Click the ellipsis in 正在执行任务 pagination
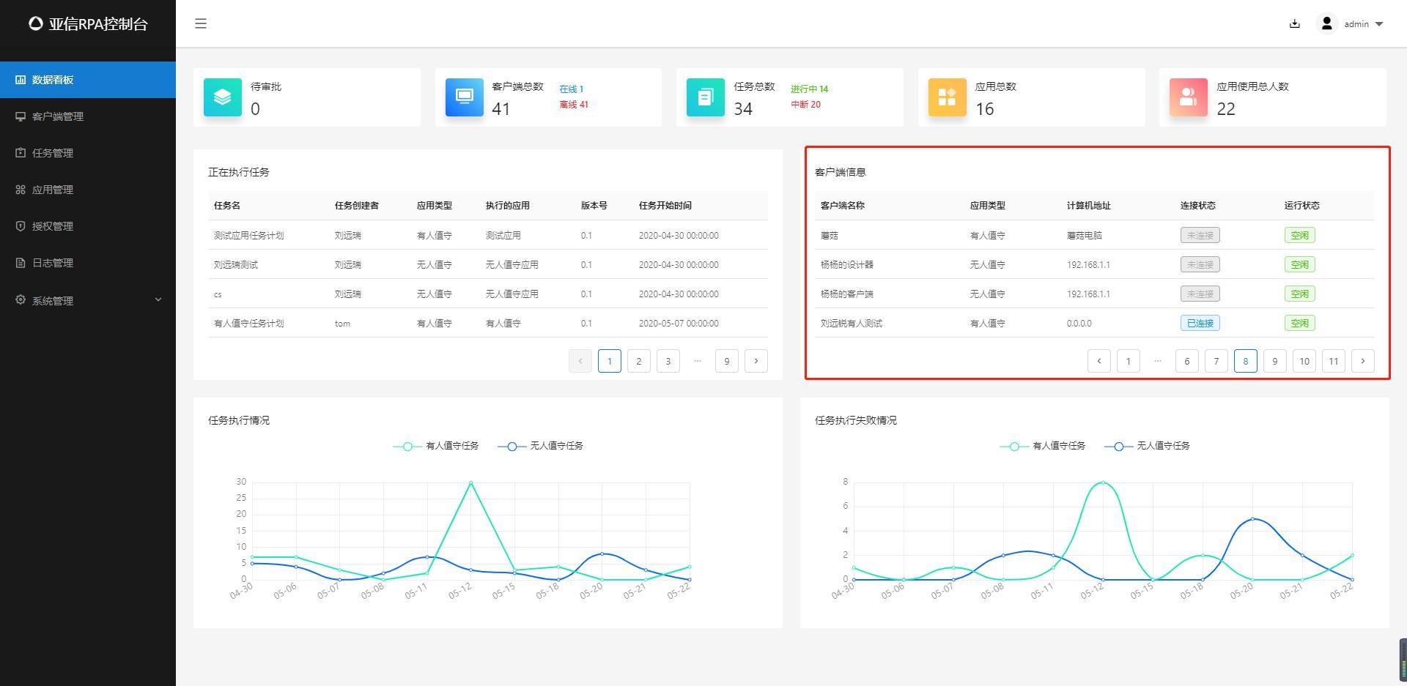1407x686 pixels. click(698, 361)
